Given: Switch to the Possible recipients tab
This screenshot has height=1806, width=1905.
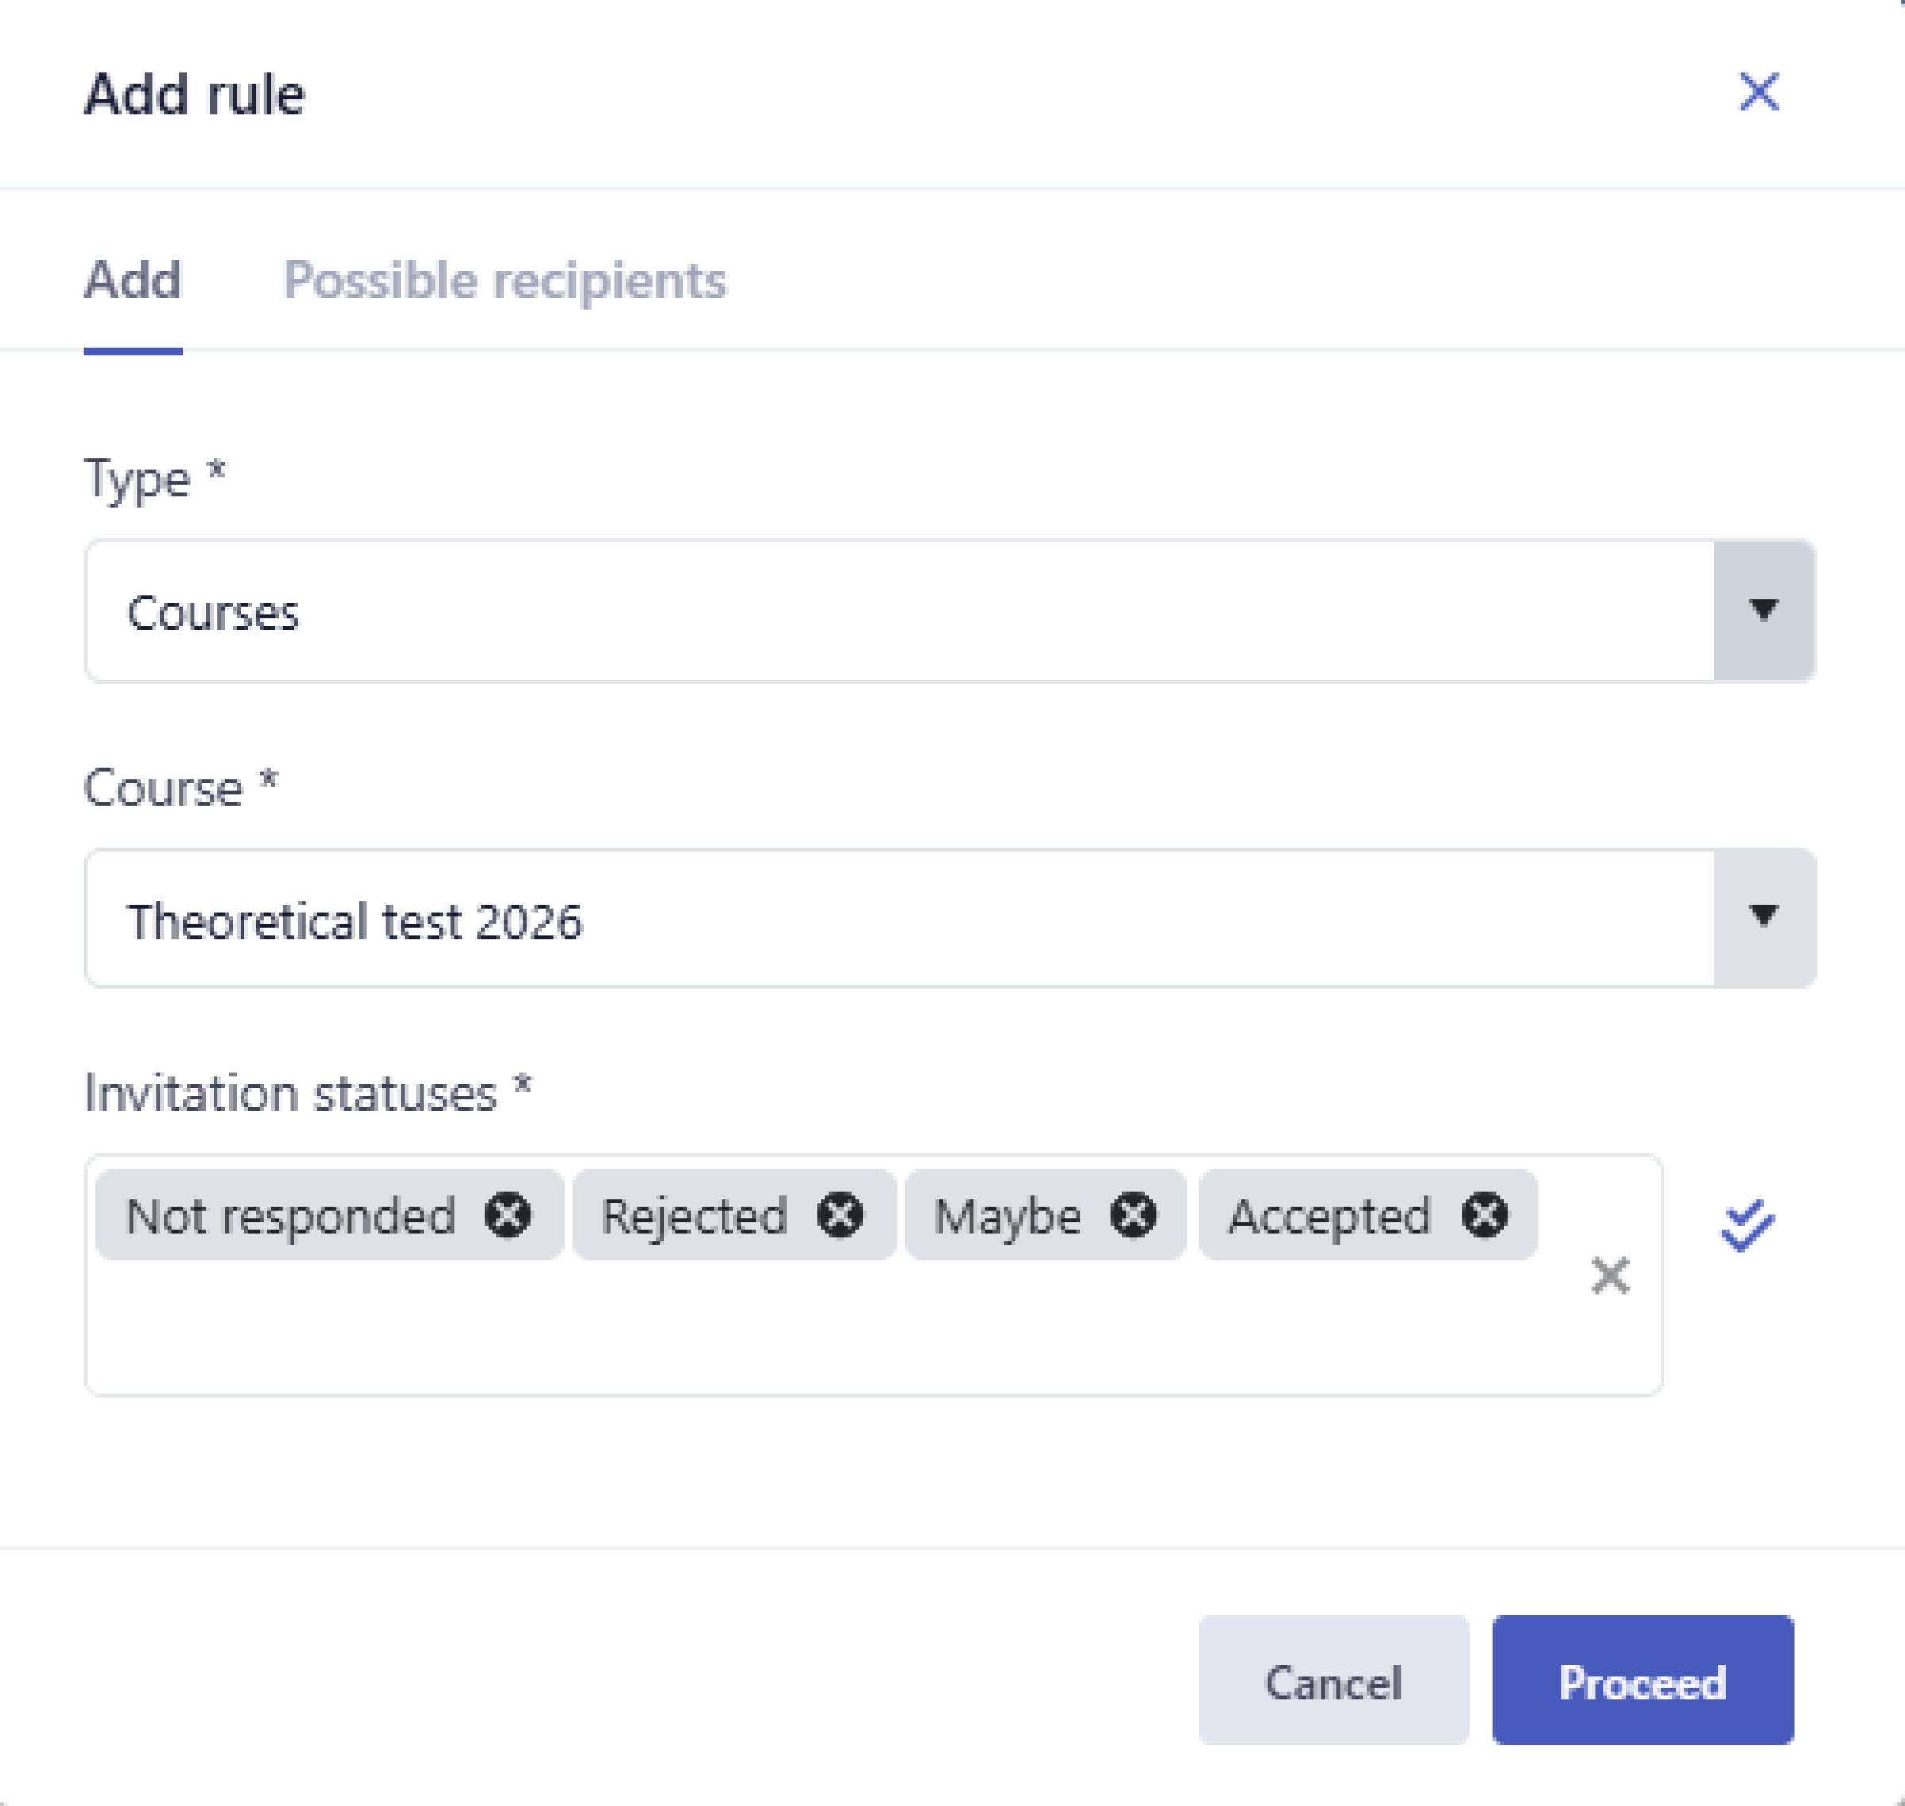Looking at the screenshot, I should click(504, 281).
